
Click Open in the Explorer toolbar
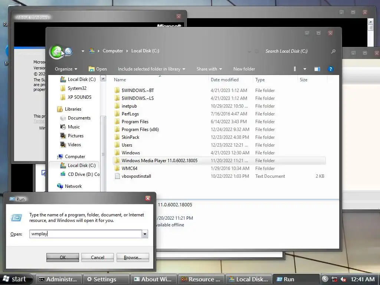98,69
